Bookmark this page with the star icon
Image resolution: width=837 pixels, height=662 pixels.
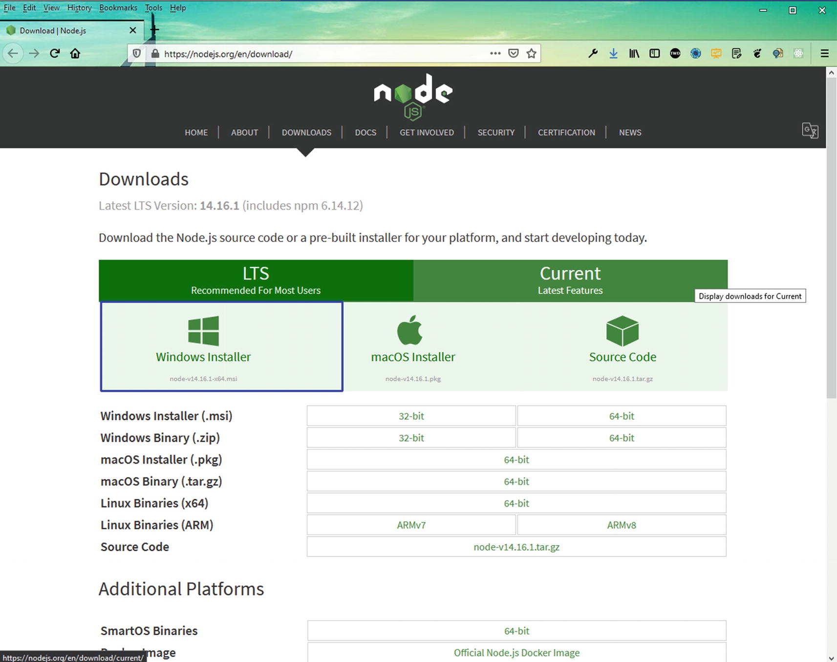coord(532,54)
